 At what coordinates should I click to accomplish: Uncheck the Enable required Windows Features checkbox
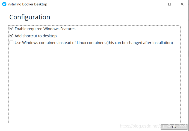point(11,29)
